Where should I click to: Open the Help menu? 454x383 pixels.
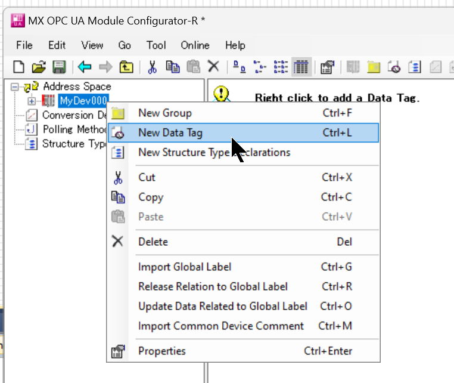tap(235, 45)
